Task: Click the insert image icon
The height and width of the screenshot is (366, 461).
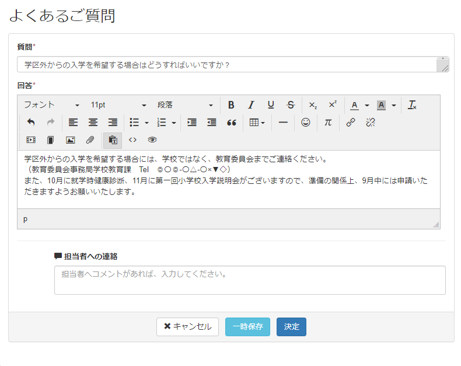Action: (x=71, y=140)
